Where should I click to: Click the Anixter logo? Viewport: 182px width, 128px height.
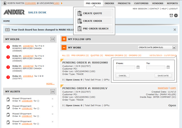tap(14, 12)
